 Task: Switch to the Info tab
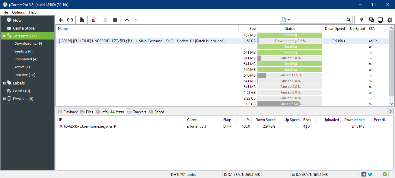[102, 112]
